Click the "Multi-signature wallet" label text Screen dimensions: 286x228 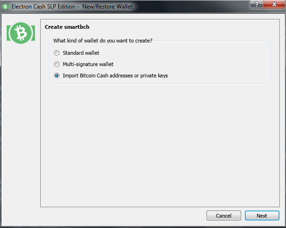click(88, 64)
